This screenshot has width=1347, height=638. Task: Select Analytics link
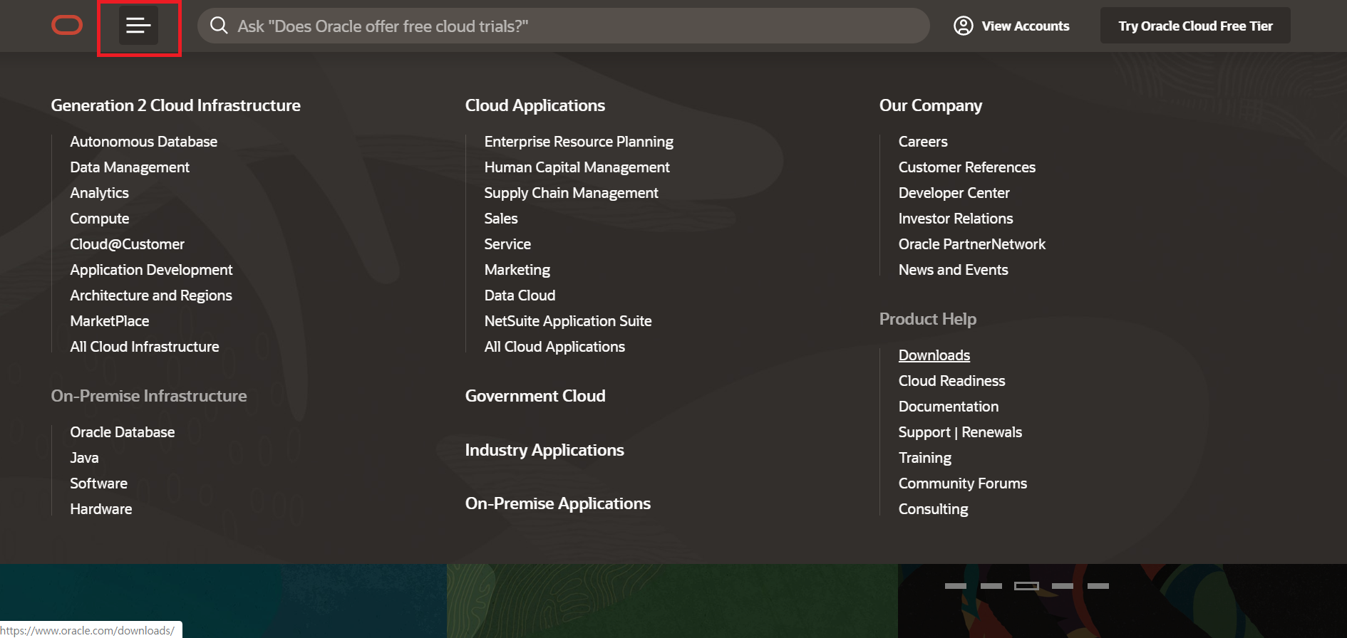[99, 193]
